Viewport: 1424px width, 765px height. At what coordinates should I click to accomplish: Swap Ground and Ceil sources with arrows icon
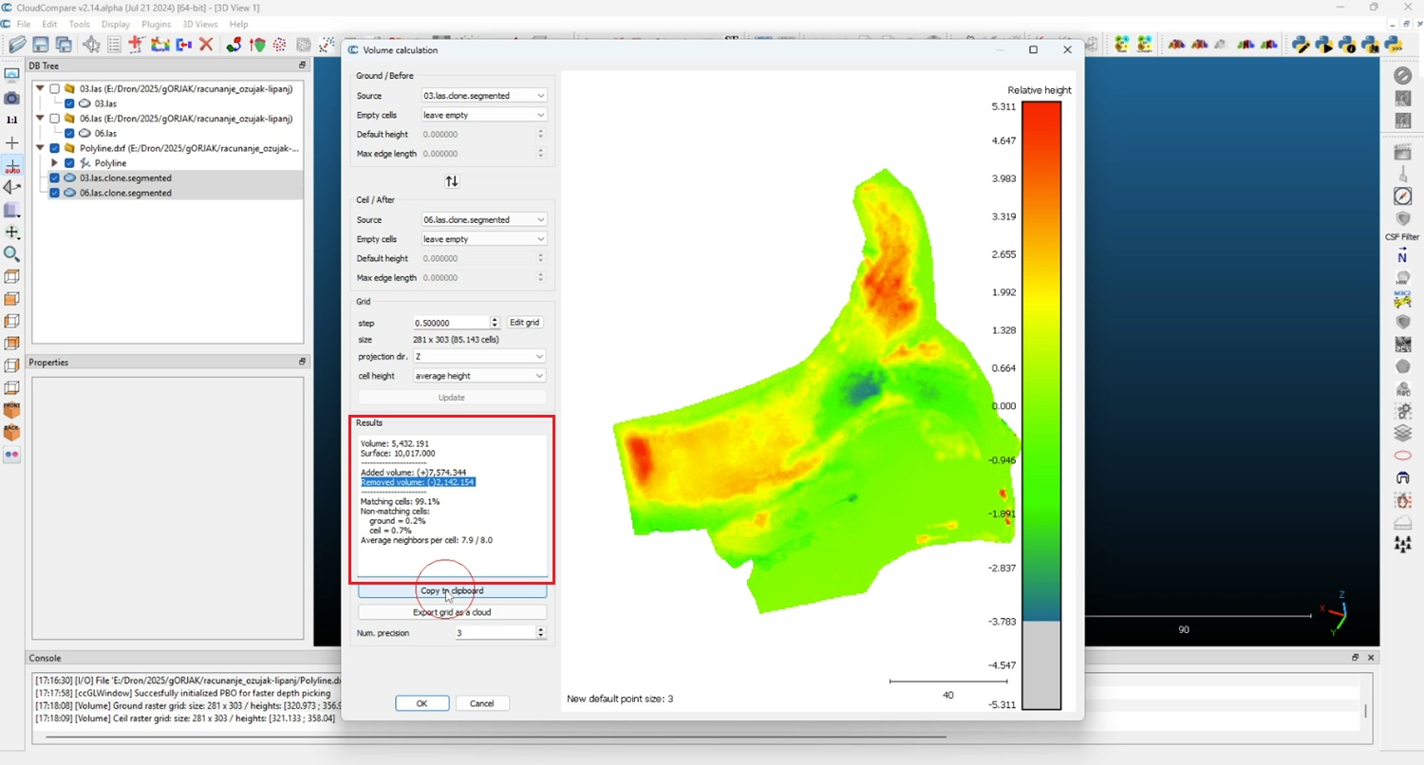452,181
